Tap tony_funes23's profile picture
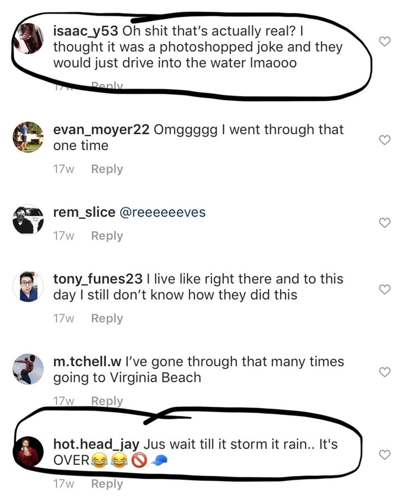 (x=29, y=287)
